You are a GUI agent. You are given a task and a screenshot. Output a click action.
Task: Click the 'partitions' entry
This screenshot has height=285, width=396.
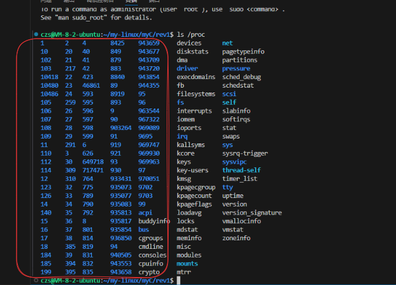click(240, 60)
